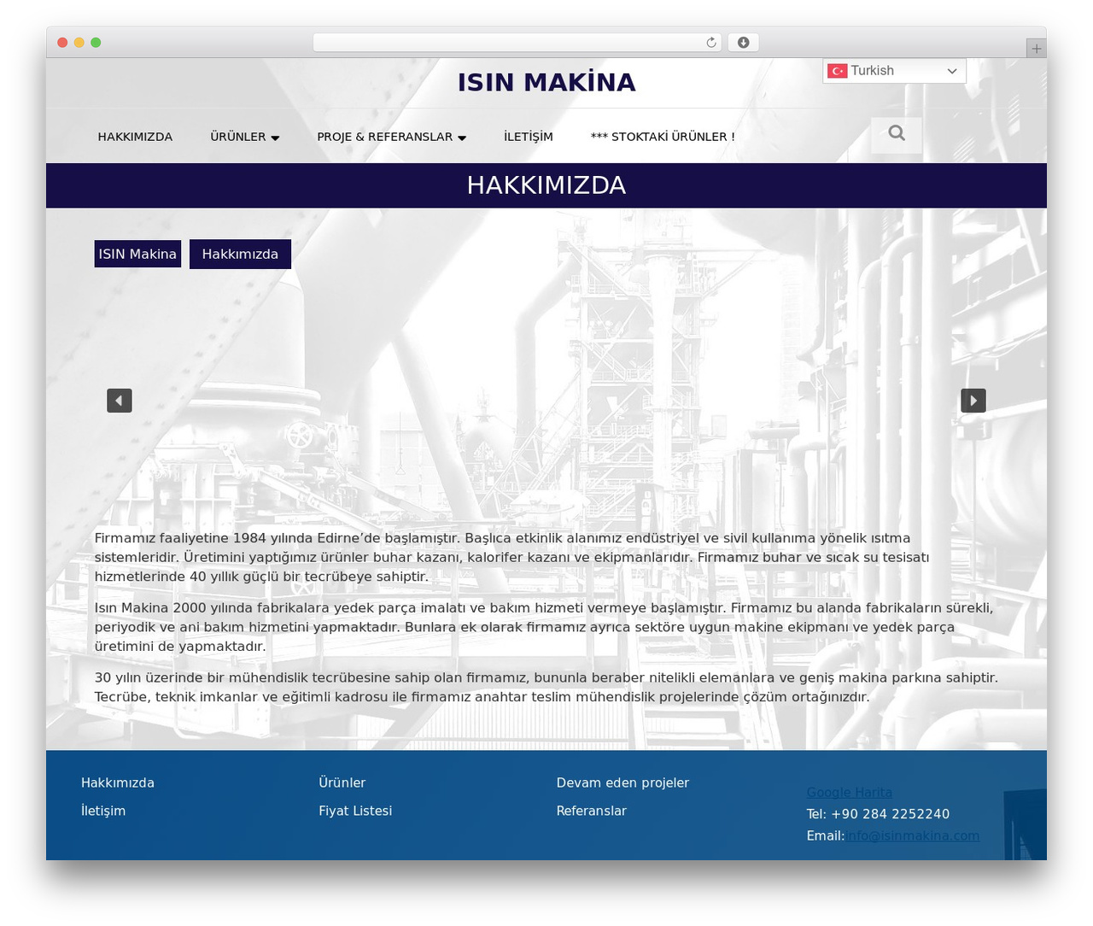
Task: Open the Fiyat Listesi footer link
Action: [x=355, y=811]
